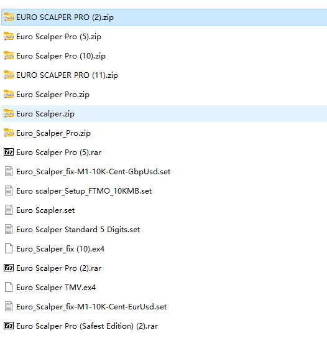327x343 pixels.
Task: Select Euro Scalper Pro (Safest Edition) (2).rar name
Action: 87,326
